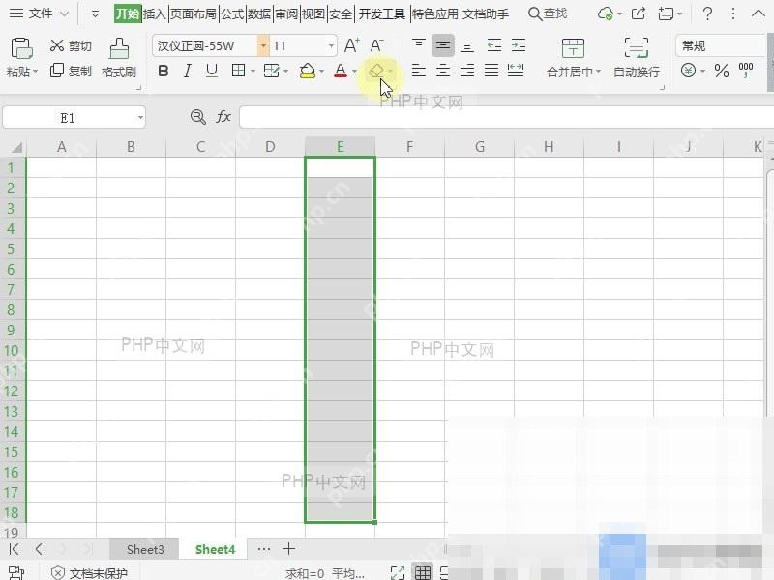Click the cloud sync icon
The height and width of the screenshot is (580, 774).
click(606, 14)
